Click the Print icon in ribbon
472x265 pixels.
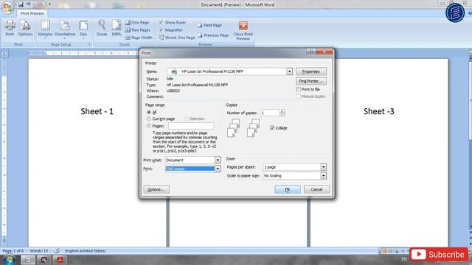pyautogui.click(x=10, y=28)
